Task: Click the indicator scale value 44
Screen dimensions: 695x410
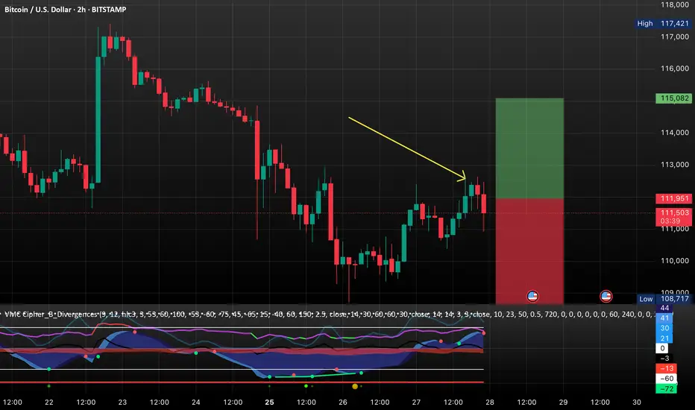Action: 664,308
